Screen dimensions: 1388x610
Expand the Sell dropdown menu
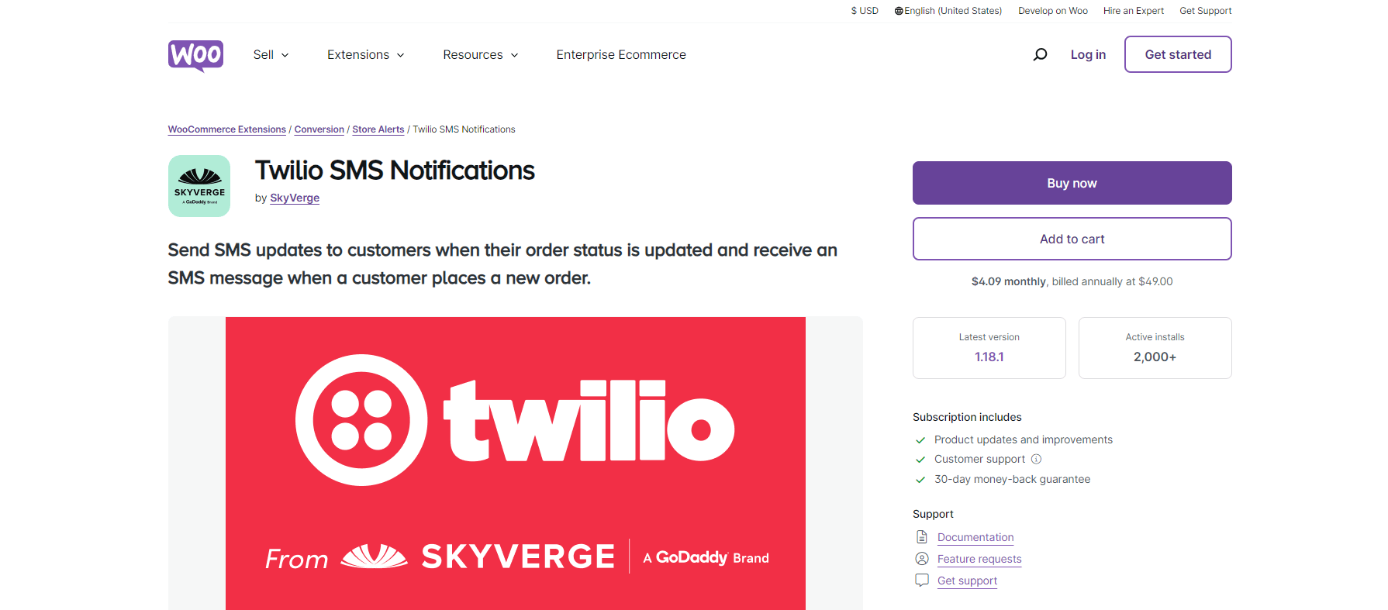[271, 54]
